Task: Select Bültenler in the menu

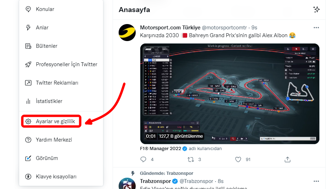Action: pyautogui.click(x=47, y=46)
